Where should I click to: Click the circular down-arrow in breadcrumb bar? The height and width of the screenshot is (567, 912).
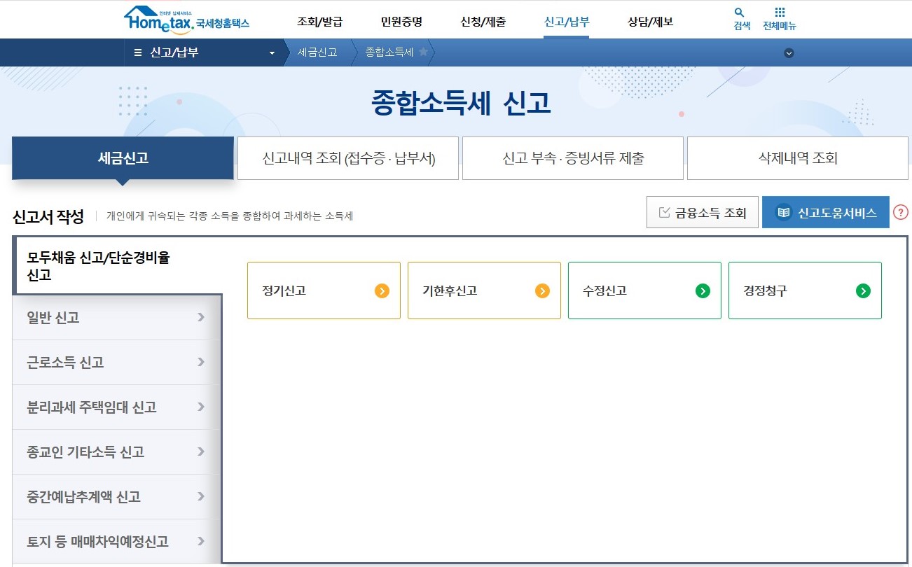pyautogui.click(x=789, y=53)
